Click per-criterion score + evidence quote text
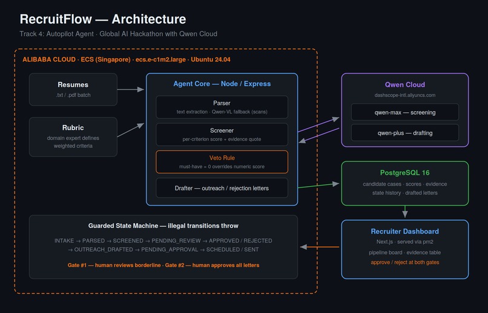Screen dimensions: 488x313 (x=222, y=139)
